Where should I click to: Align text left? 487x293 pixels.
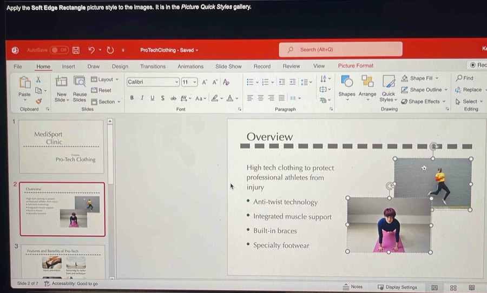(250, 98)
